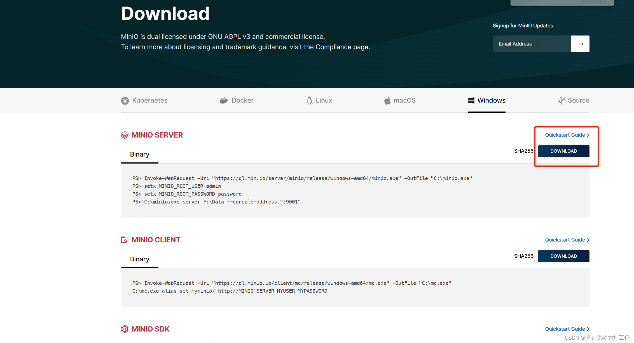Download the MinIO Server binary
The height and width of the screenshot is (343, 634).
click(x=563, y=151)
